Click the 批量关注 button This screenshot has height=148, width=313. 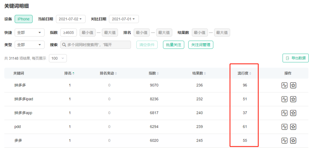point(174,45)
